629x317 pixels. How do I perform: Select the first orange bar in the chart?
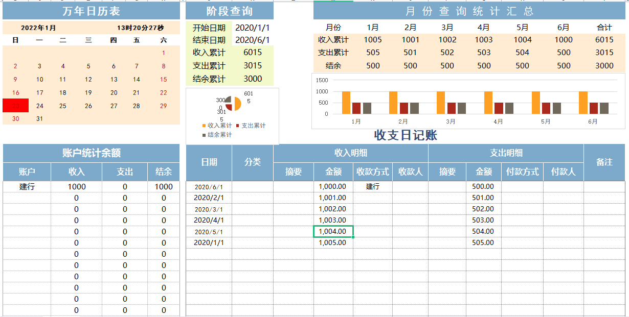346,102
